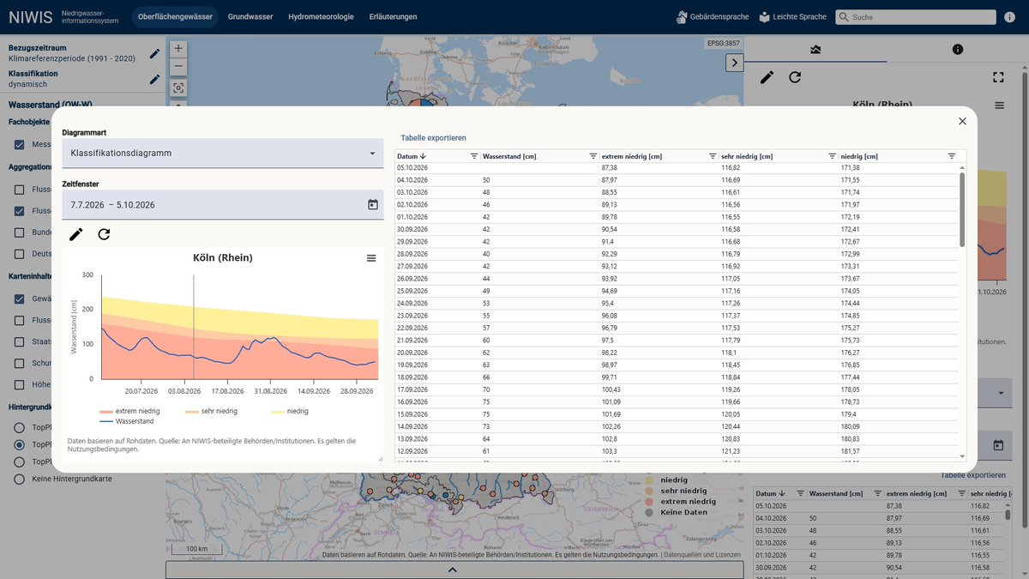Open the extrem niedrig [cm] column menu in the dialog
The image size is (1029, 579).
coord(713,156)
